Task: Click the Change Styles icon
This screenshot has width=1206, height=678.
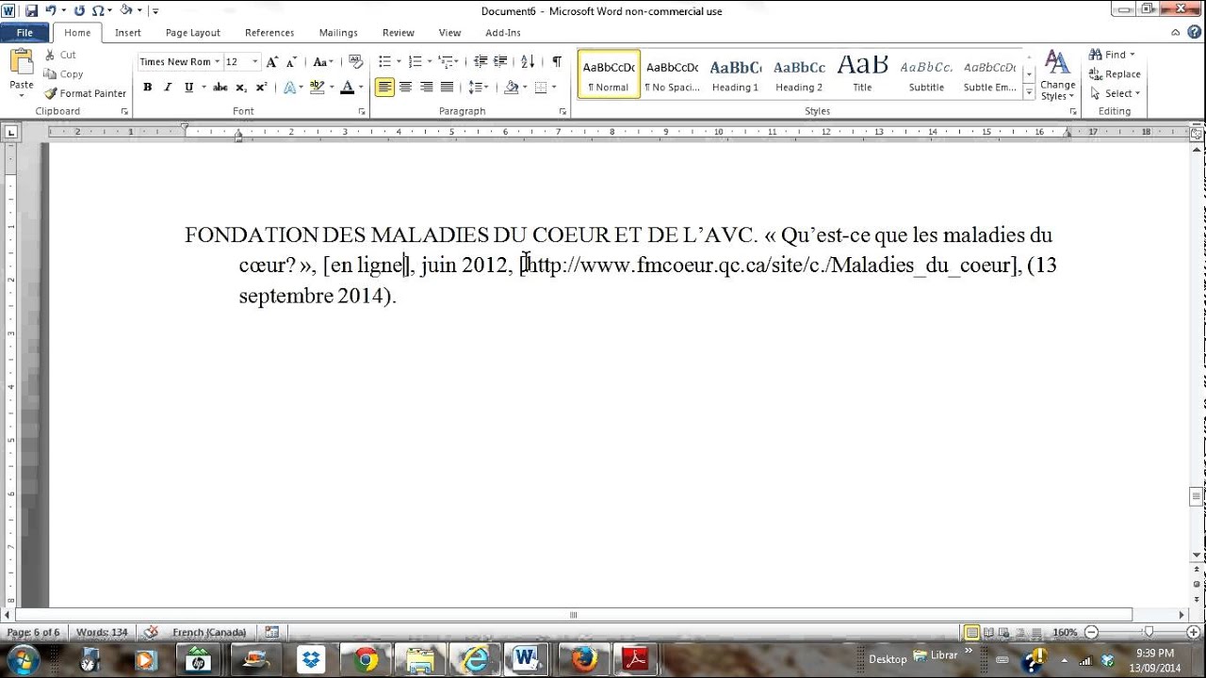Action: tap(1058, 75)
